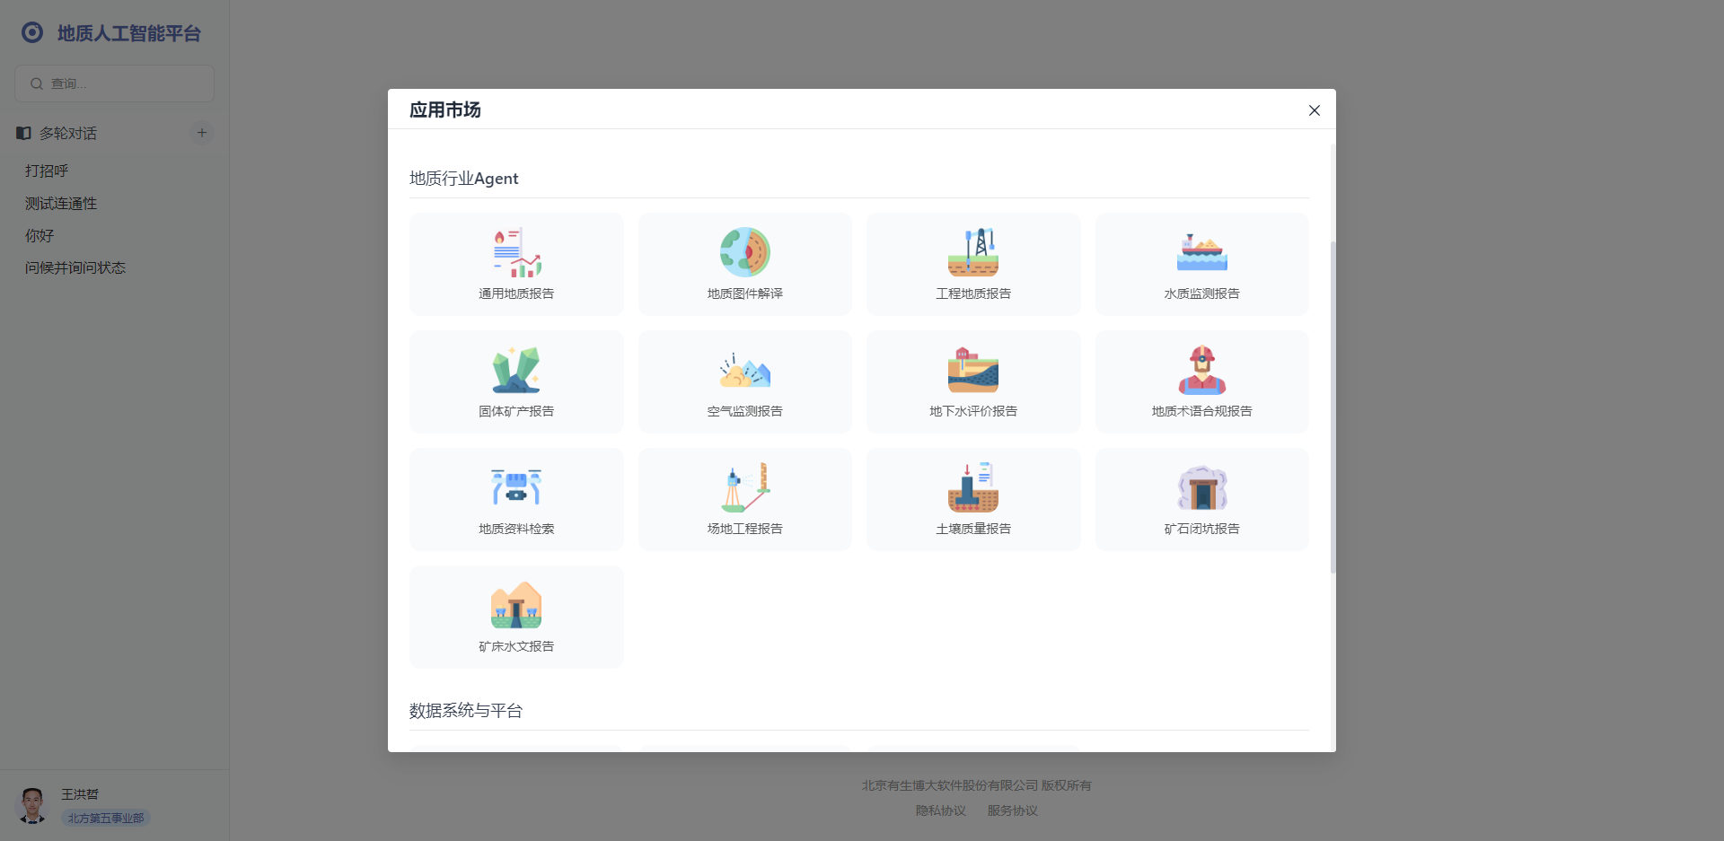
Task: Open the 地质资料检索 drone icon
Action: pyautogui.click(x=516, y=488)
